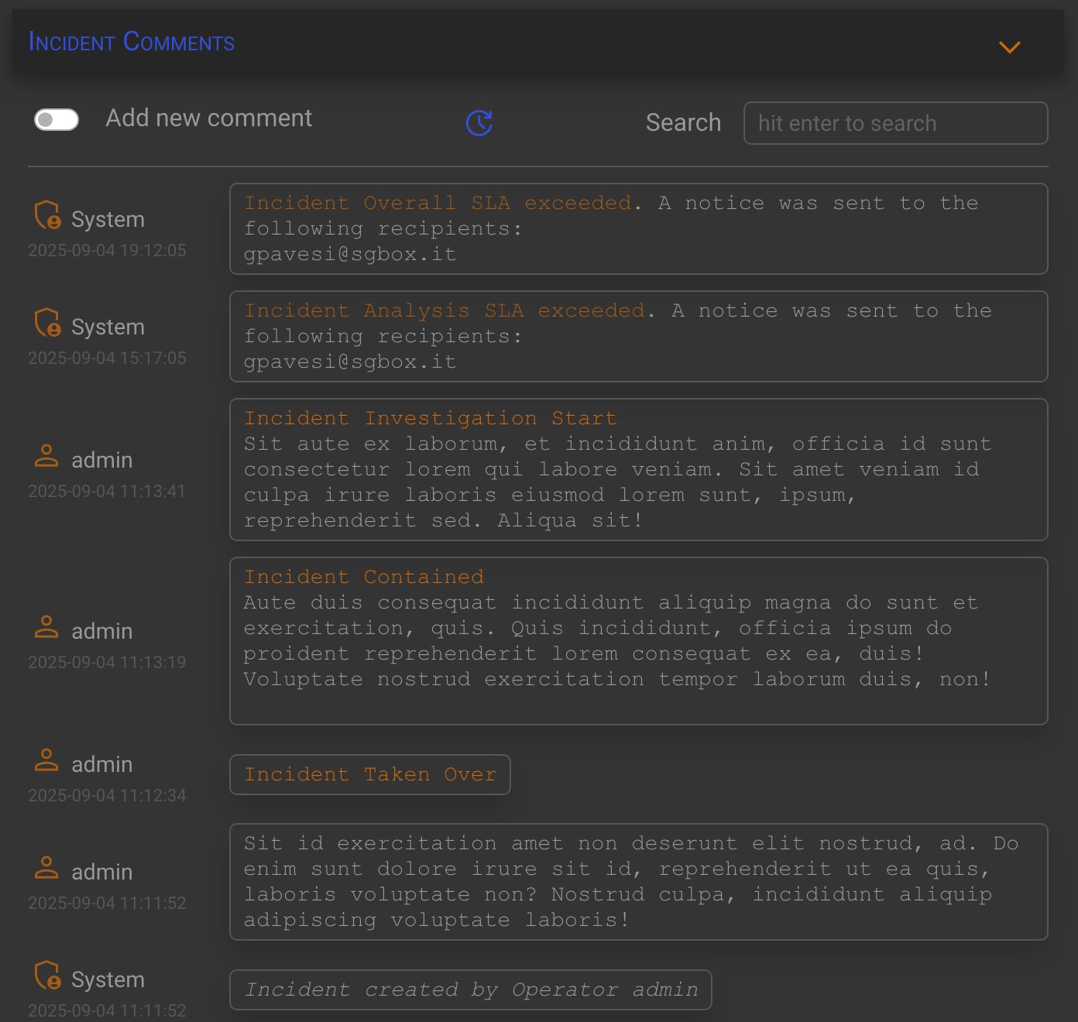Click System shield icon at incident created comment
Screen dimensions: 1078x1022
click(x=47, y=976)
